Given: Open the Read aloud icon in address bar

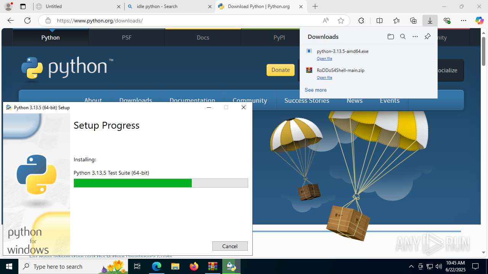Looking at the screenshot, I should [326, 21].
